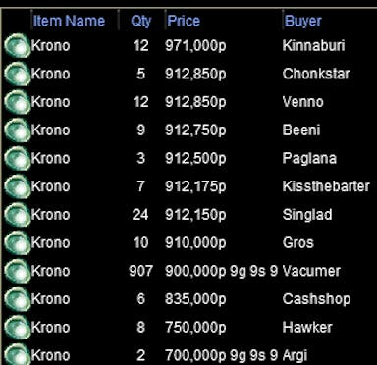377x365 pixels.
Task: Click the Price column header to sort
Action: click(x=184, y=21)
